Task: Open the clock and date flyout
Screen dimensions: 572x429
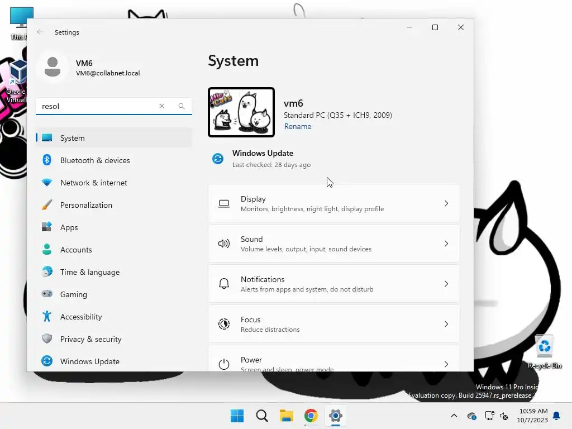Action: pyautogui.click(x=532, y=416)
